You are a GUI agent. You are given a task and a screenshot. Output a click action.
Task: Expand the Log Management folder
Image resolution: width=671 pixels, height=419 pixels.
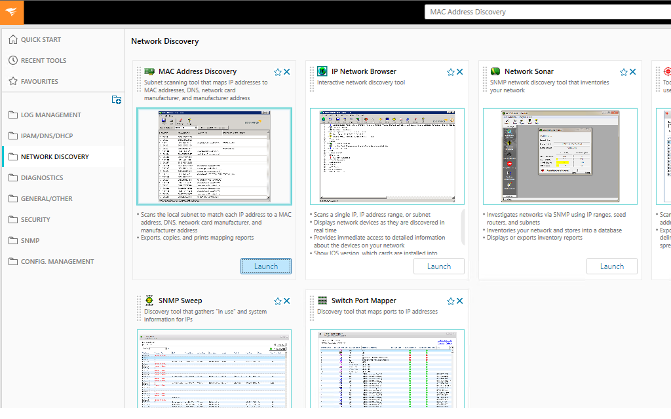48,115
